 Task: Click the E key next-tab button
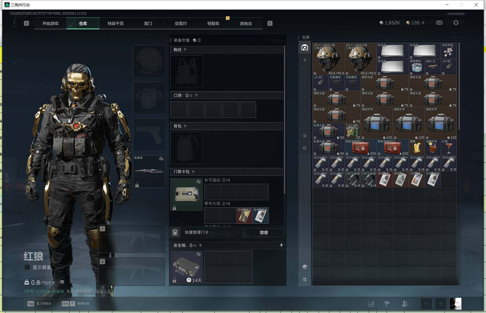click(x=270, y=23)
